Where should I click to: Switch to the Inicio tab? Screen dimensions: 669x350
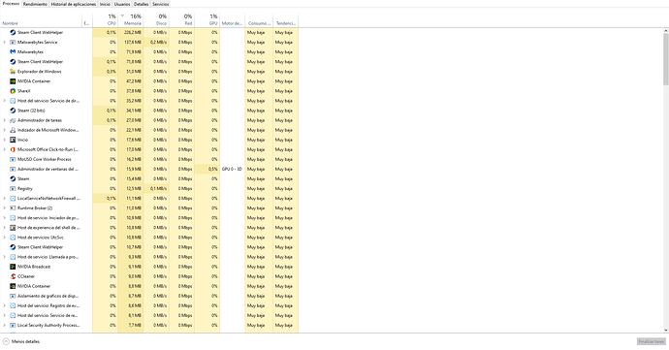click(x=105, y=4)
